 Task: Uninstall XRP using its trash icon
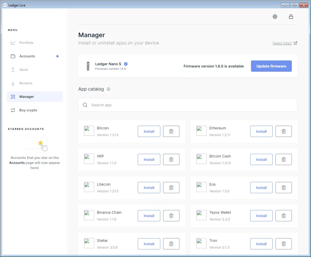[171, 159]
